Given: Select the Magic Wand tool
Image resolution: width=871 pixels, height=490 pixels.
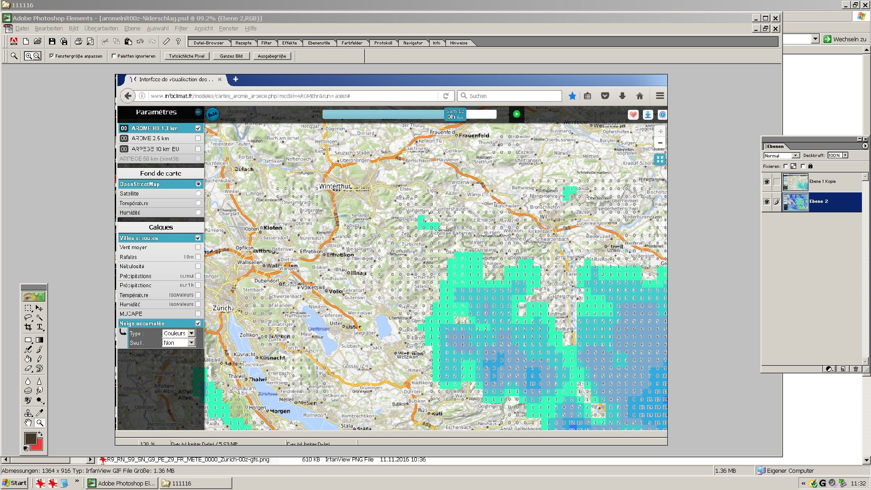Looking at the screenshot, I should [39, 318].
